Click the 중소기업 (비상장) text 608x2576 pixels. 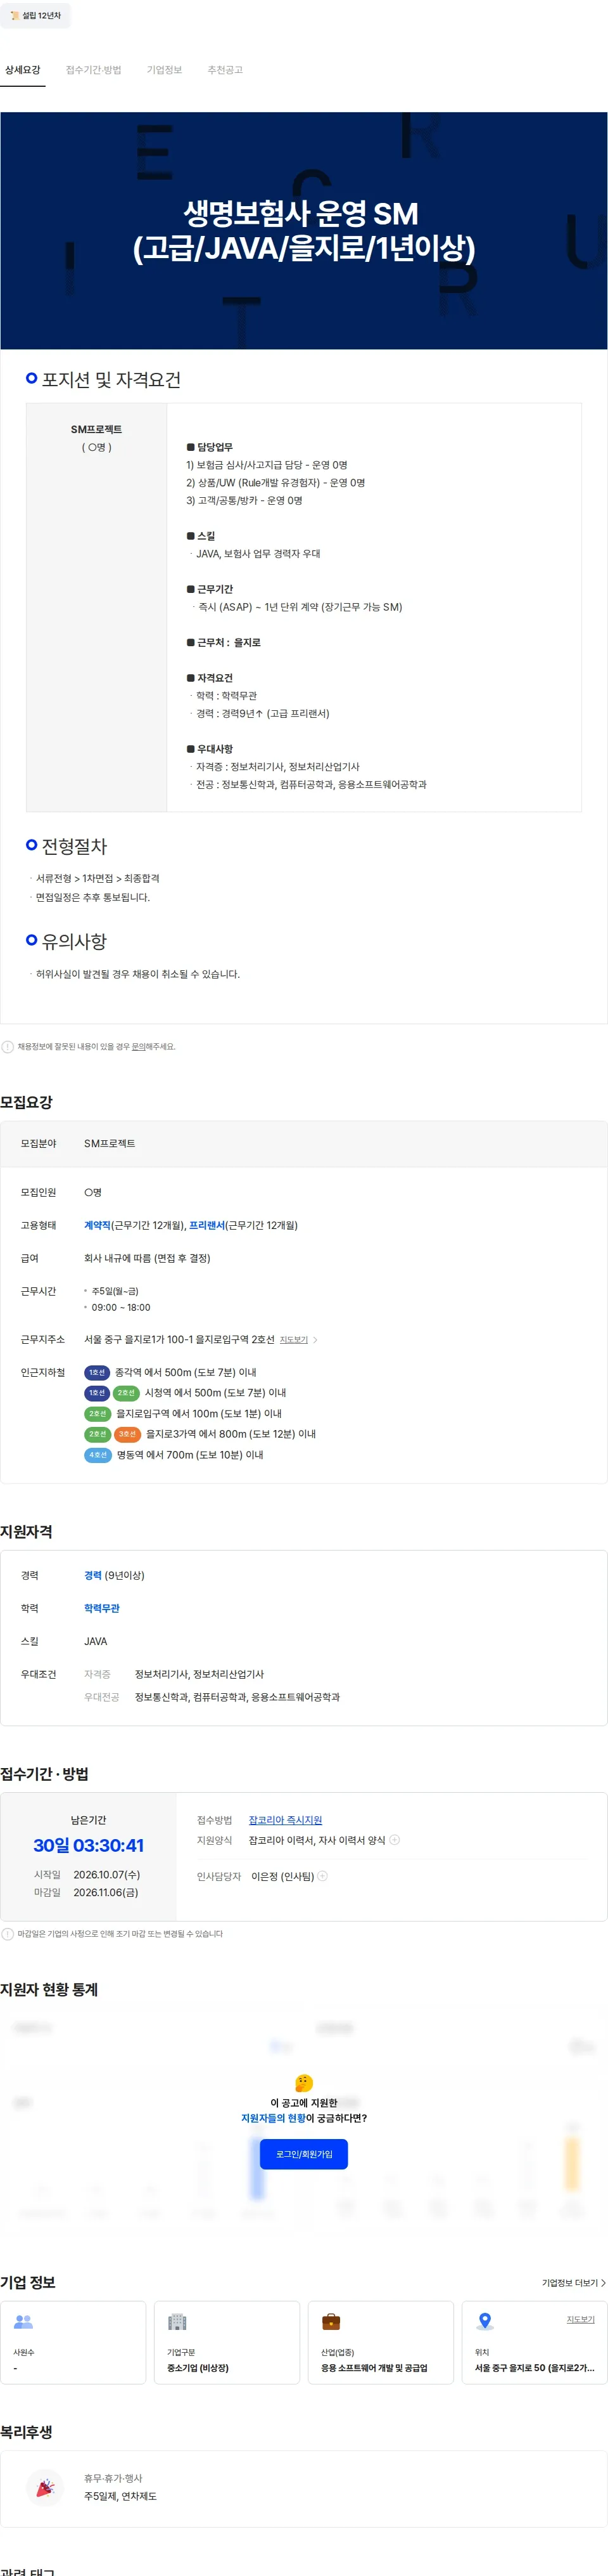[x=198, y=2368]
